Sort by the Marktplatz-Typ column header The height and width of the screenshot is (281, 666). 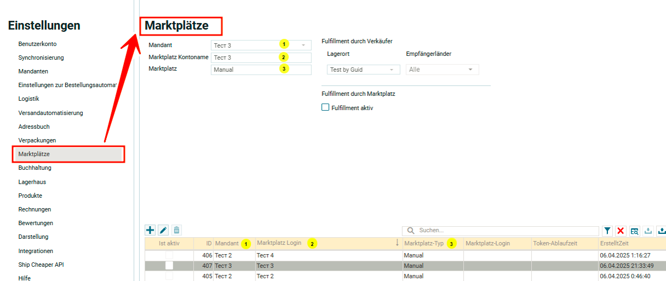[x=423, y=243]
